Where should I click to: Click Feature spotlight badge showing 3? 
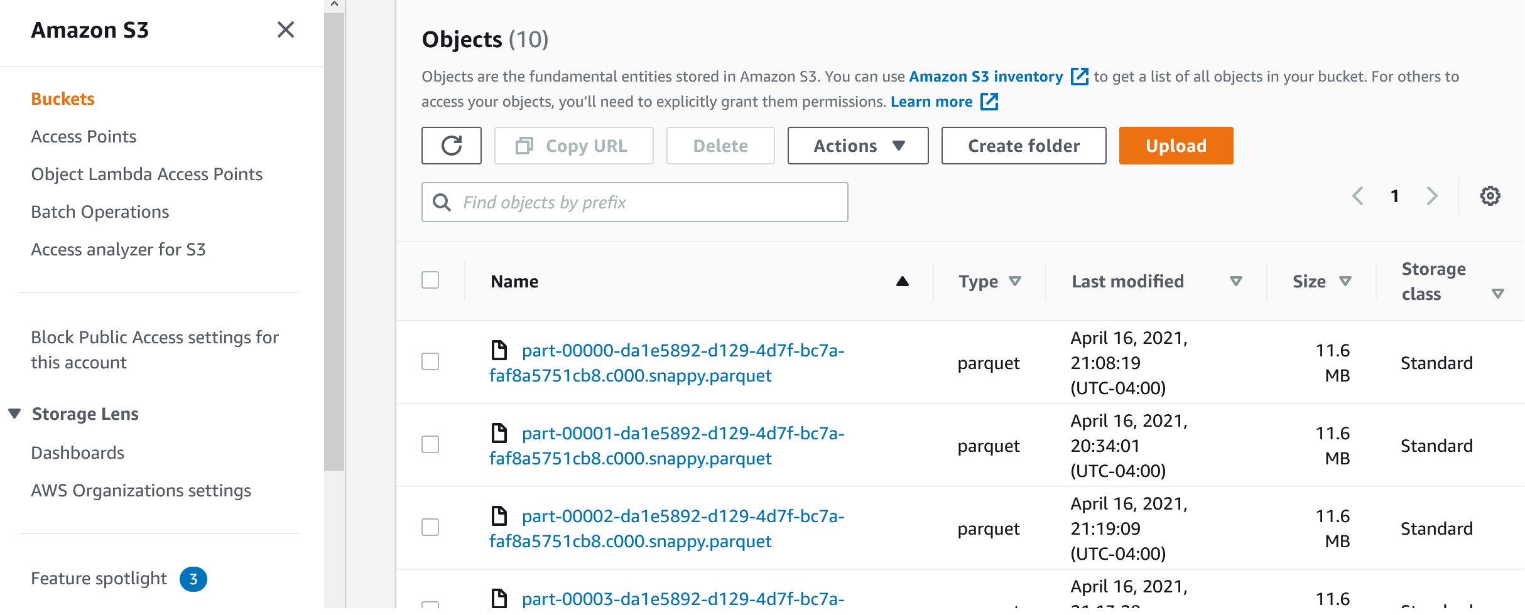[x=193, y=579]
